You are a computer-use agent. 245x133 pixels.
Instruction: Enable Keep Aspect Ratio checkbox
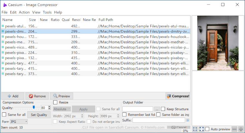point(55,121)
